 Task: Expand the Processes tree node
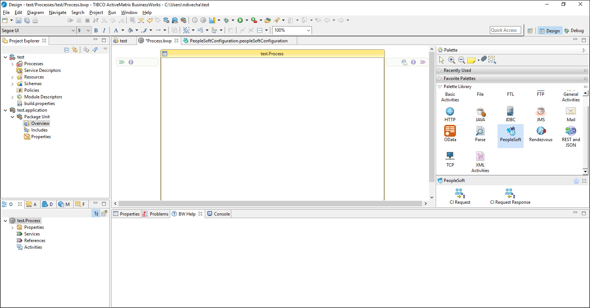[13, 64]
